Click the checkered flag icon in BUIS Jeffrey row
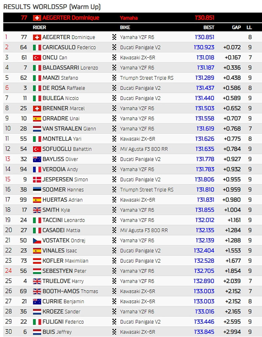Image resolution: width=262 pixels, height=337 pixels. [x=114, y=332]
